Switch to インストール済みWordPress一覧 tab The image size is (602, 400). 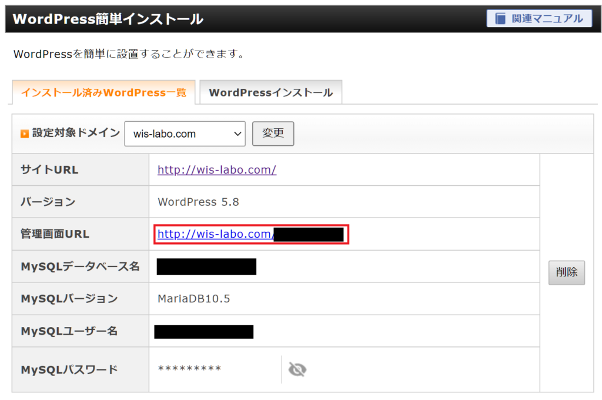[103, 92]
